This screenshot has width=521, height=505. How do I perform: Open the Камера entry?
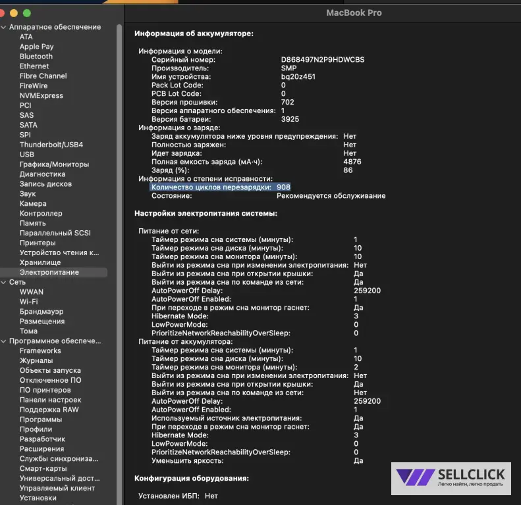click(33, 204)
